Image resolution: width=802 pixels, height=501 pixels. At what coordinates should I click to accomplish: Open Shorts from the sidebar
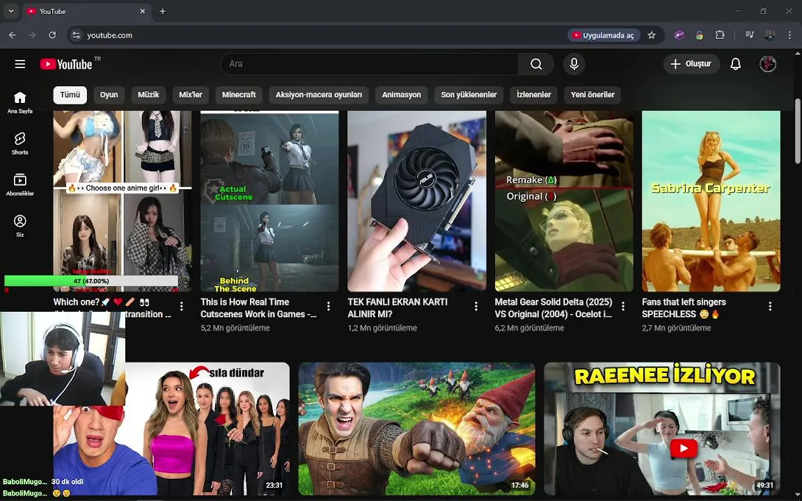point(20,143)
